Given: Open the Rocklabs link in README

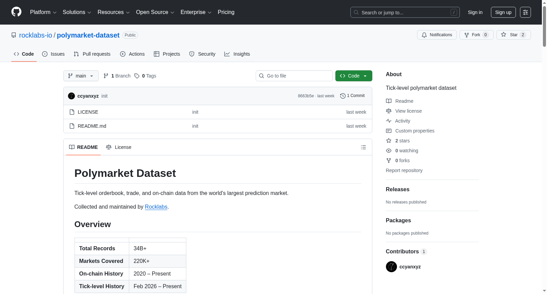Looking at the screenshot, I should (156, 207).
